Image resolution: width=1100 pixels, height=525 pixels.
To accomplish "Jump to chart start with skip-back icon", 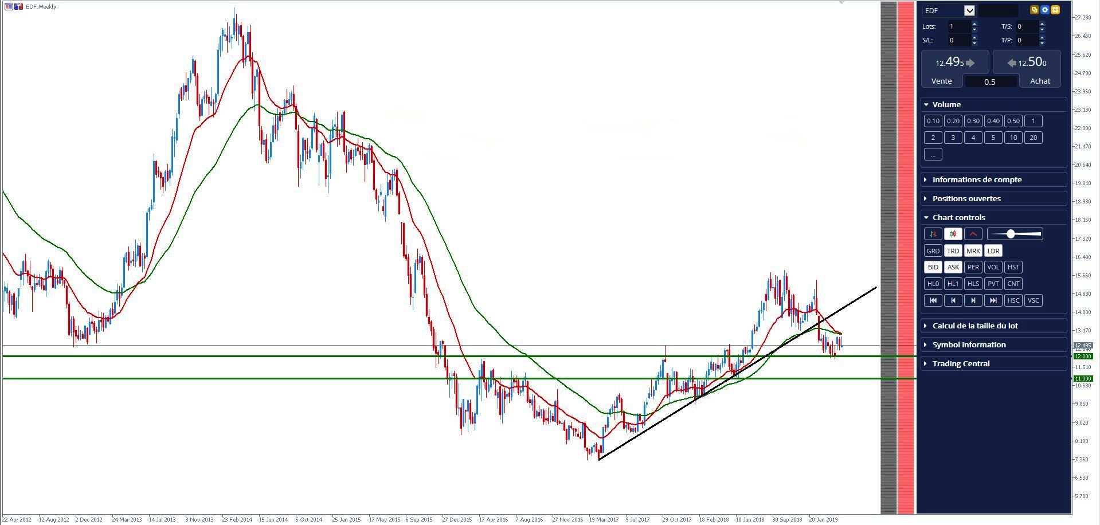I will click(933, 300).
